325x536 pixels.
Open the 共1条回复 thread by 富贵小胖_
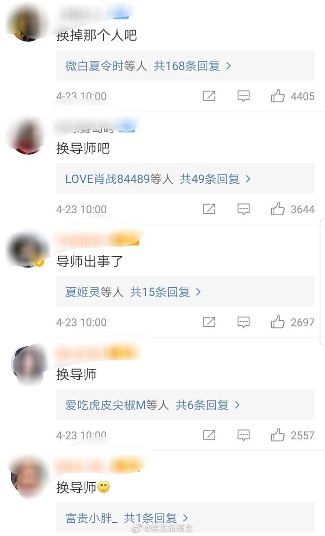[x=156, y=518]
